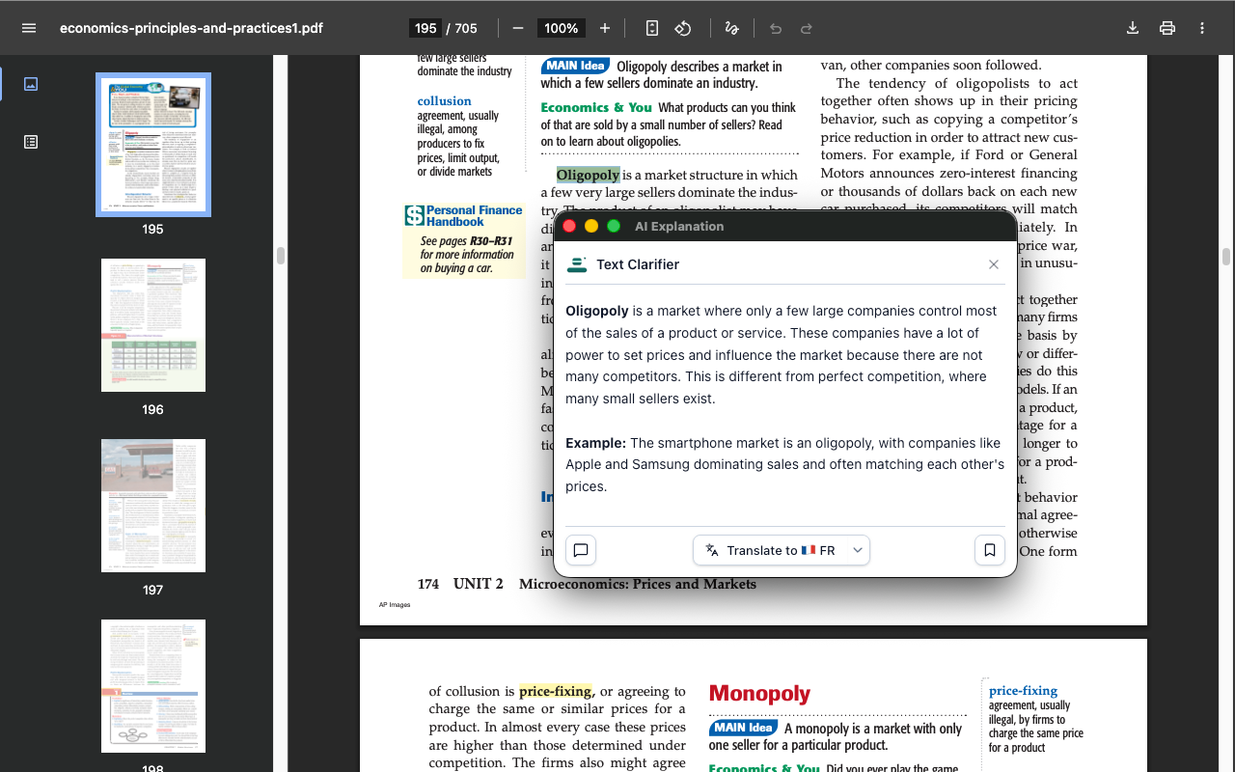The height and width of the screenshot is (772, 1235).
Task: Expand the Translate to FR dropdown
Action: tap(857, 550)
